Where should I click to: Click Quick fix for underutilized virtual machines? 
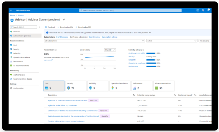pos(94,100)
